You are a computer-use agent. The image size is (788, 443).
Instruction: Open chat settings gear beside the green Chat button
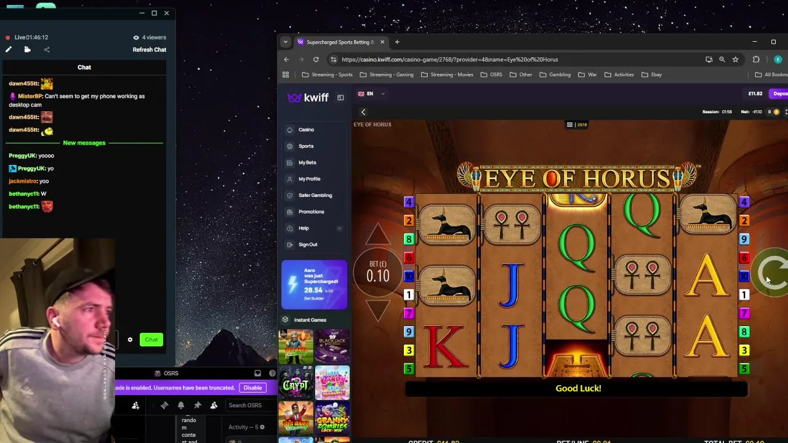(130, 340)
